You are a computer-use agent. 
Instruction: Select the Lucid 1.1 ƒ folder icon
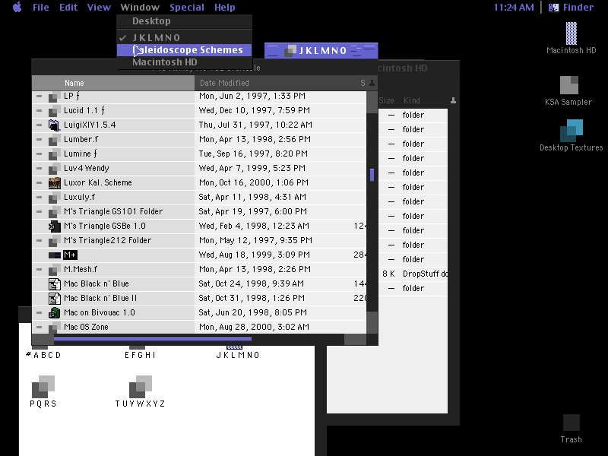pos(54,111)
